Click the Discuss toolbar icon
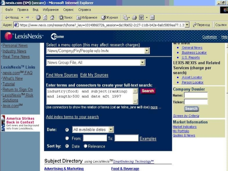228x171 pixels. 152,18
